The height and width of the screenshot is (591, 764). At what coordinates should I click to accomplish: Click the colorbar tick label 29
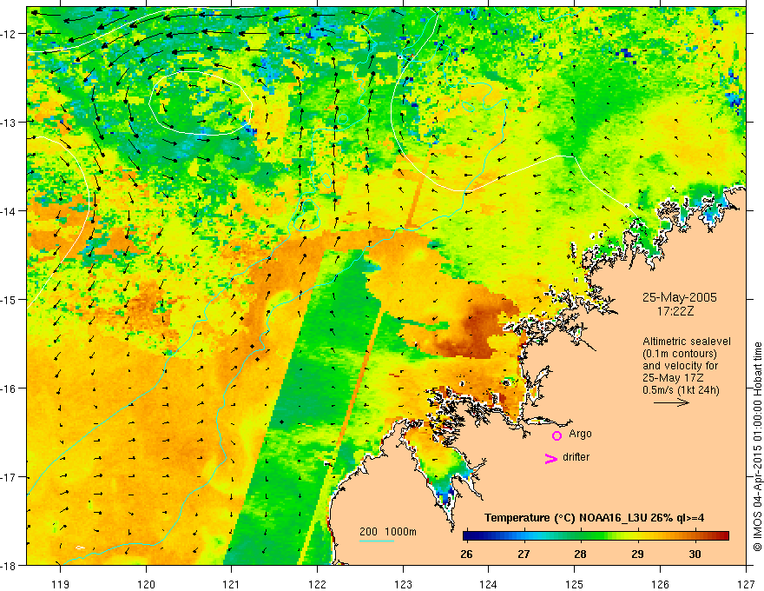click(637, 554)
